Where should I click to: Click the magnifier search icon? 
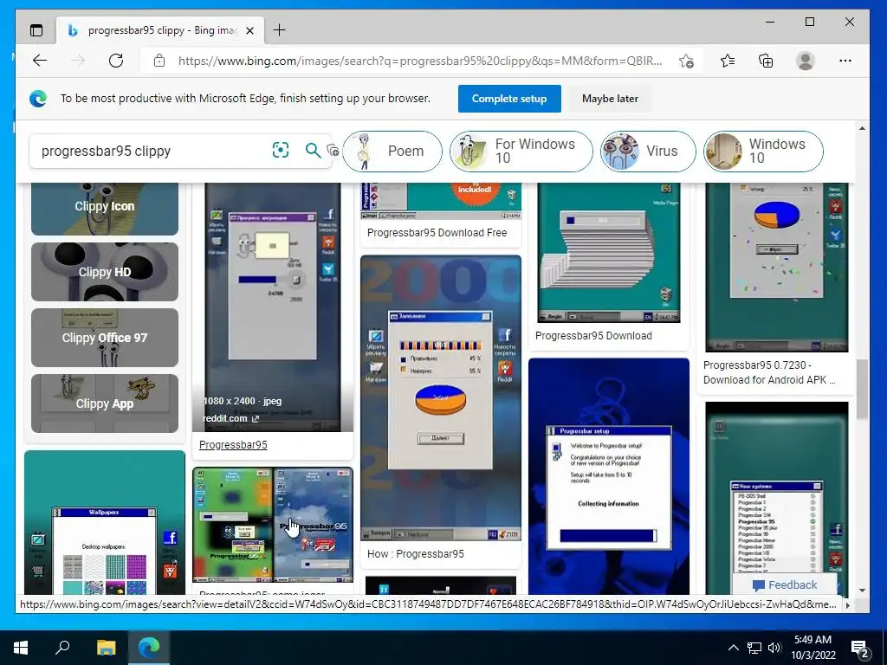(x=313, y=150)
